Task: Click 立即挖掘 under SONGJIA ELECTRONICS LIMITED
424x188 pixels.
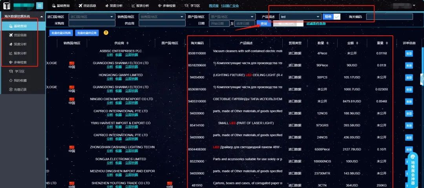Action: pyautogui.click(x=132, y=163)
